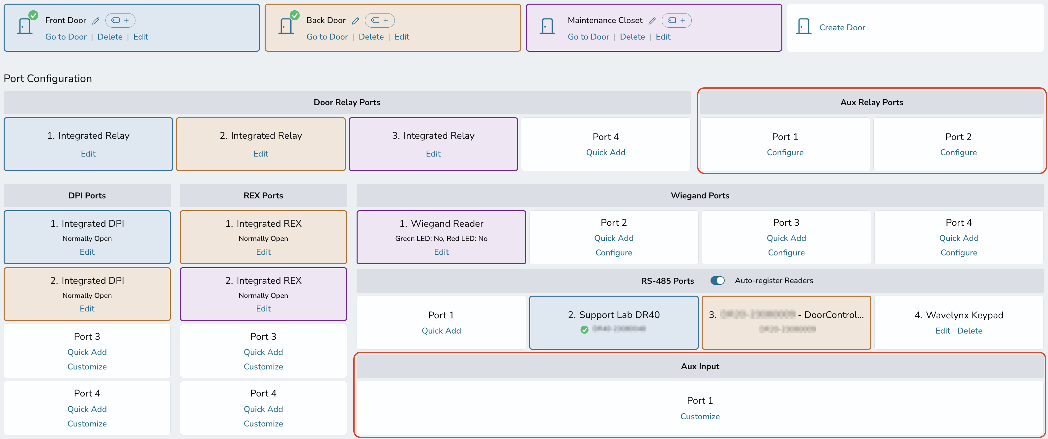Click the RS-485 Ports label
1048x439 pixels.
667,281
